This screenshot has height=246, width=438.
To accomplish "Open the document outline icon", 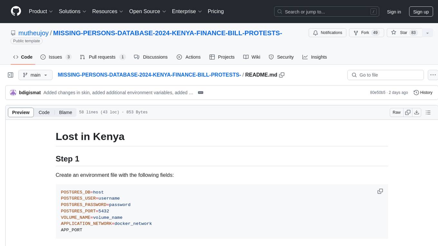I will (x=428, y=112).
